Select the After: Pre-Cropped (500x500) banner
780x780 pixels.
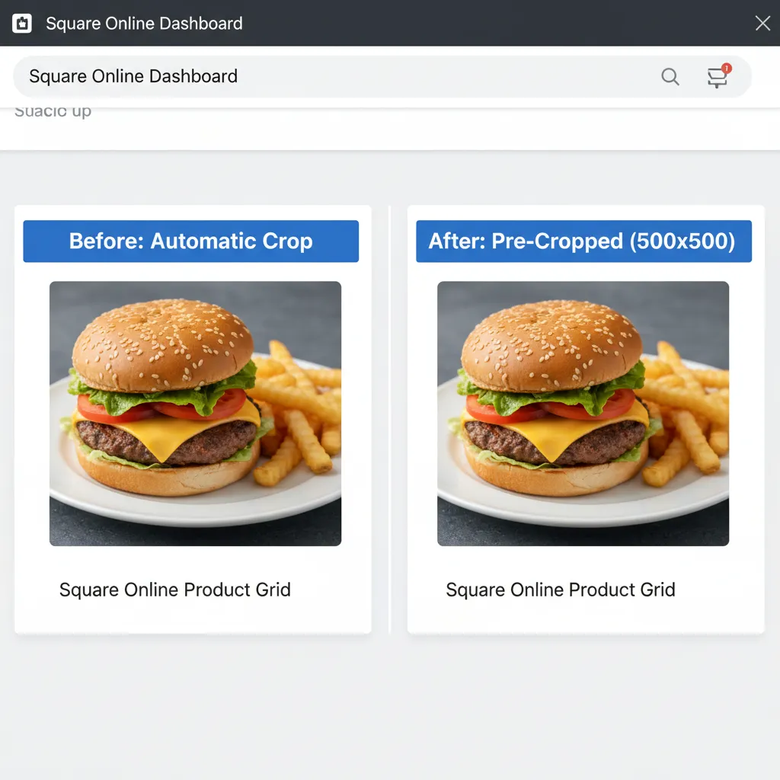(x=583, y=241)
